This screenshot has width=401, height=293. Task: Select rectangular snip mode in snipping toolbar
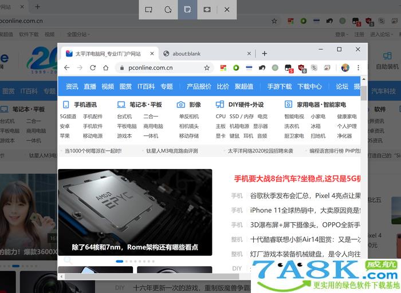[x=148, y=10]
